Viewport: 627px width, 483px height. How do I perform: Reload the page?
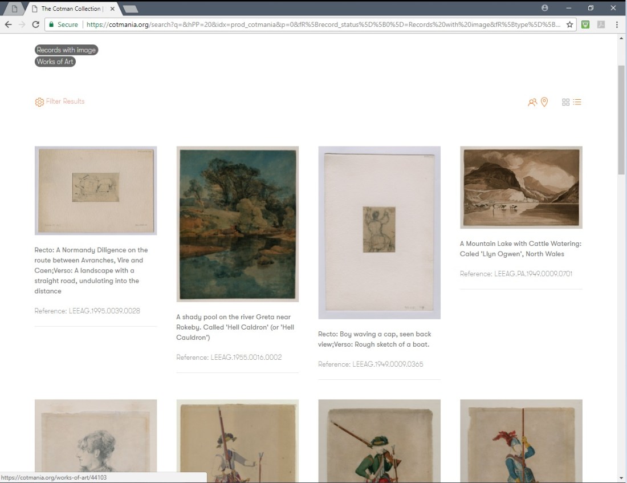[x=35, y=25]
